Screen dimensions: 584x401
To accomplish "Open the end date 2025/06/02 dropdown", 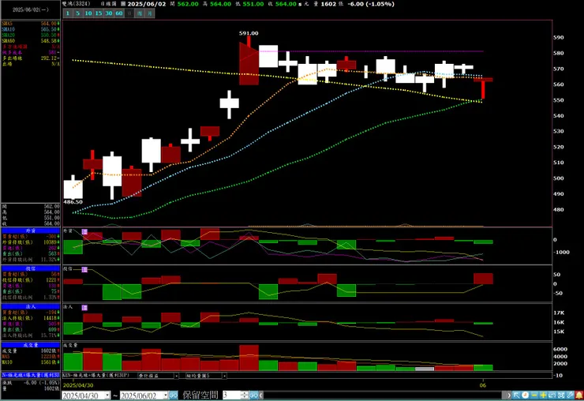I will tap(166, 395).
